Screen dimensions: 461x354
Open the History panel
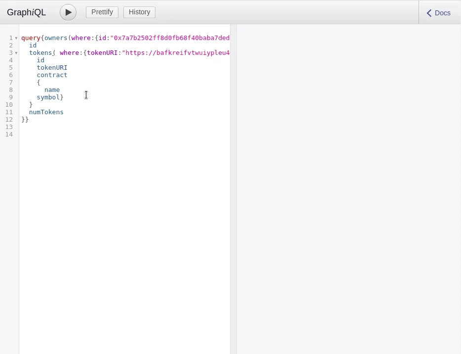pos(139,12)
